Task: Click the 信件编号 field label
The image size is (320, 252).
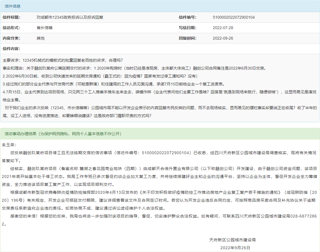Action: (187, 17)
